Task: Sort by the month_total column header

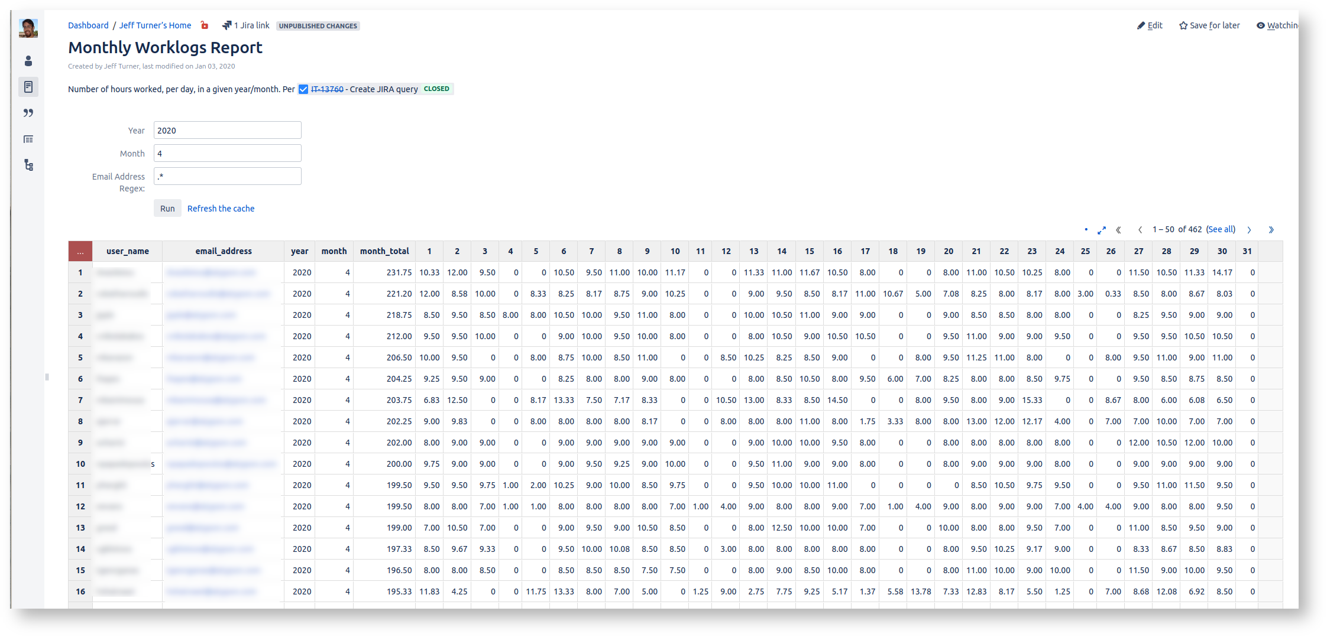Action: click(384, 251)
